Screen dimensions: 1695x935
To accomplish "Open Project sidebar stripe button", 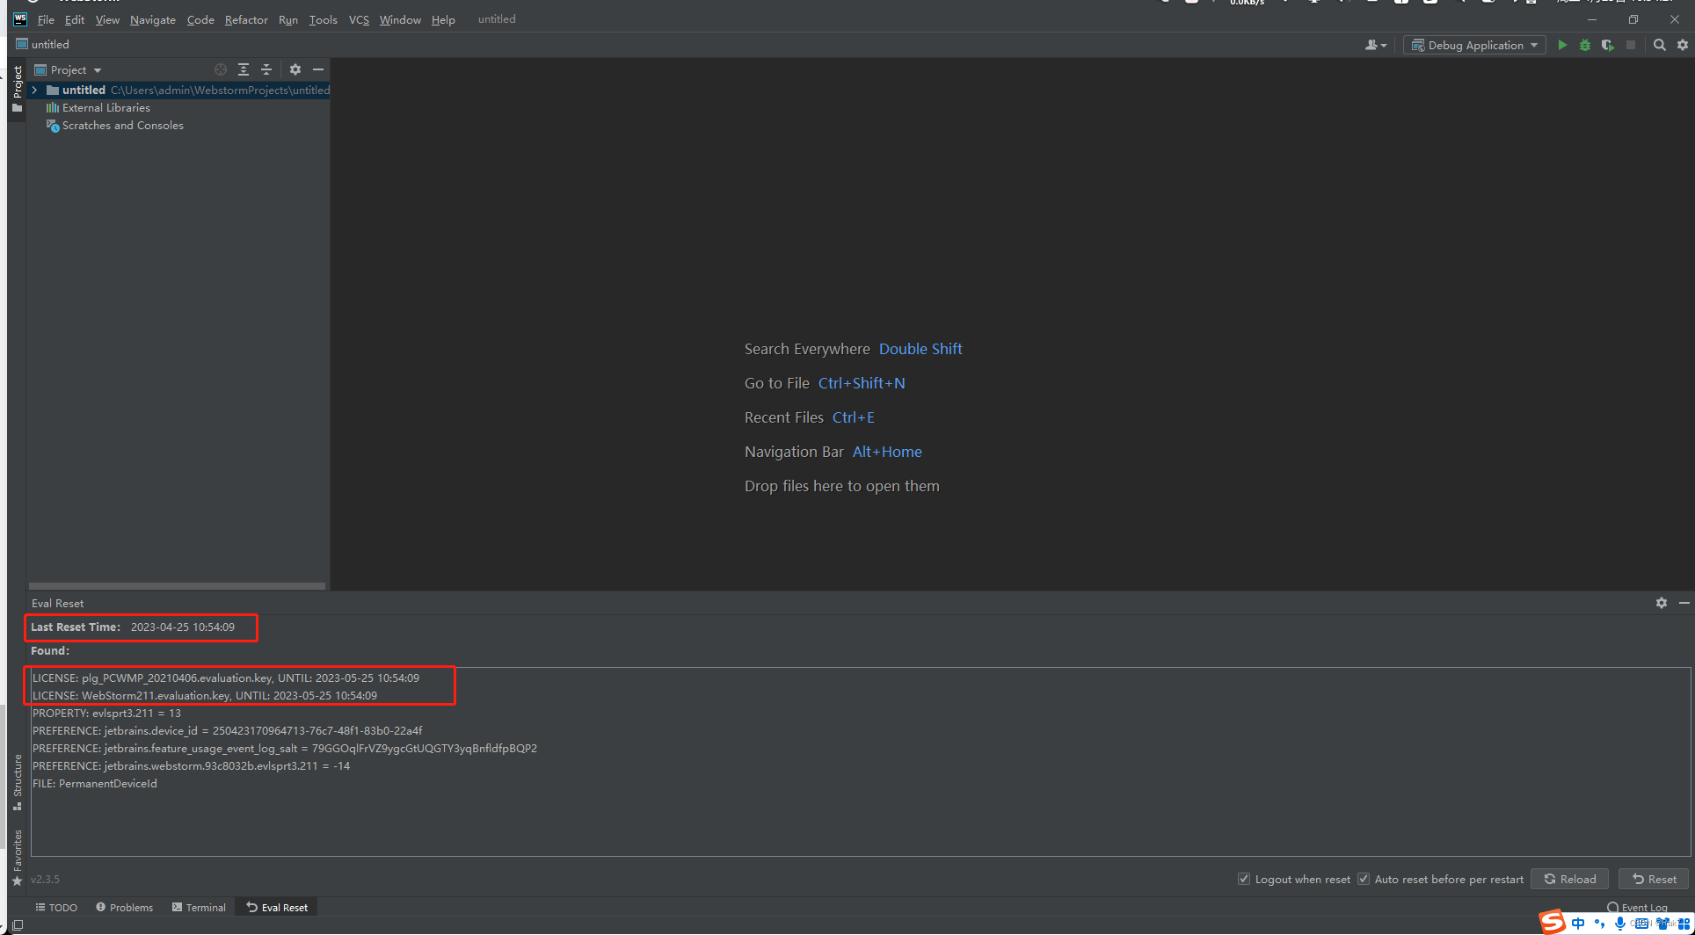I will pyautogui.click(x=17, y=88).
